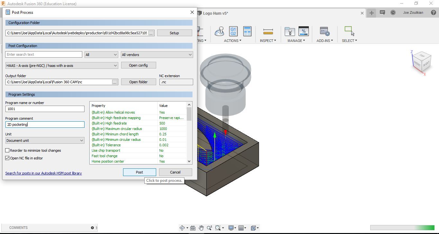Click the NC extension field
Image resolution: width=439 pixels, height=234 pixels.
pyautogui.click(x=176, y=82)
